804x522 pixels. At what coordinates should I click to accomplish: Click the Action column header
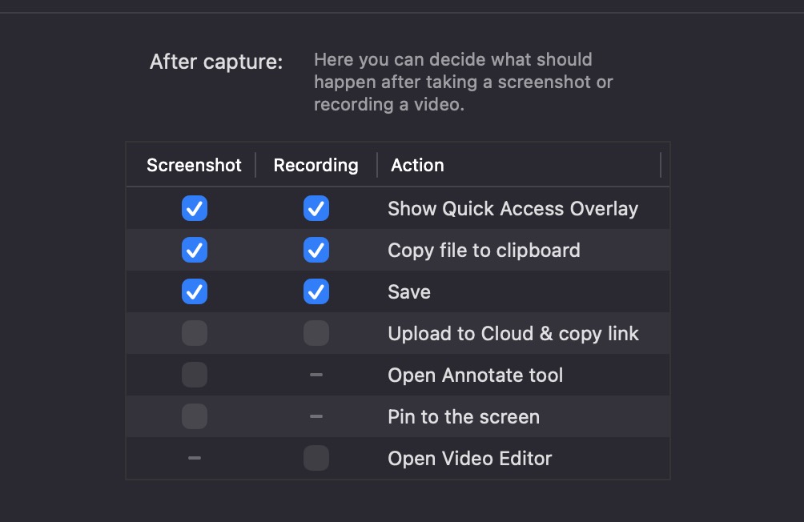click(x=417, y=165)
